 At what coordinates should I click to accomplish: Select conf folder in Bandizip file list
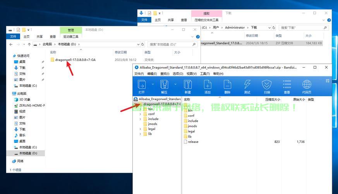pyautogui.click(x=189, y=116)
